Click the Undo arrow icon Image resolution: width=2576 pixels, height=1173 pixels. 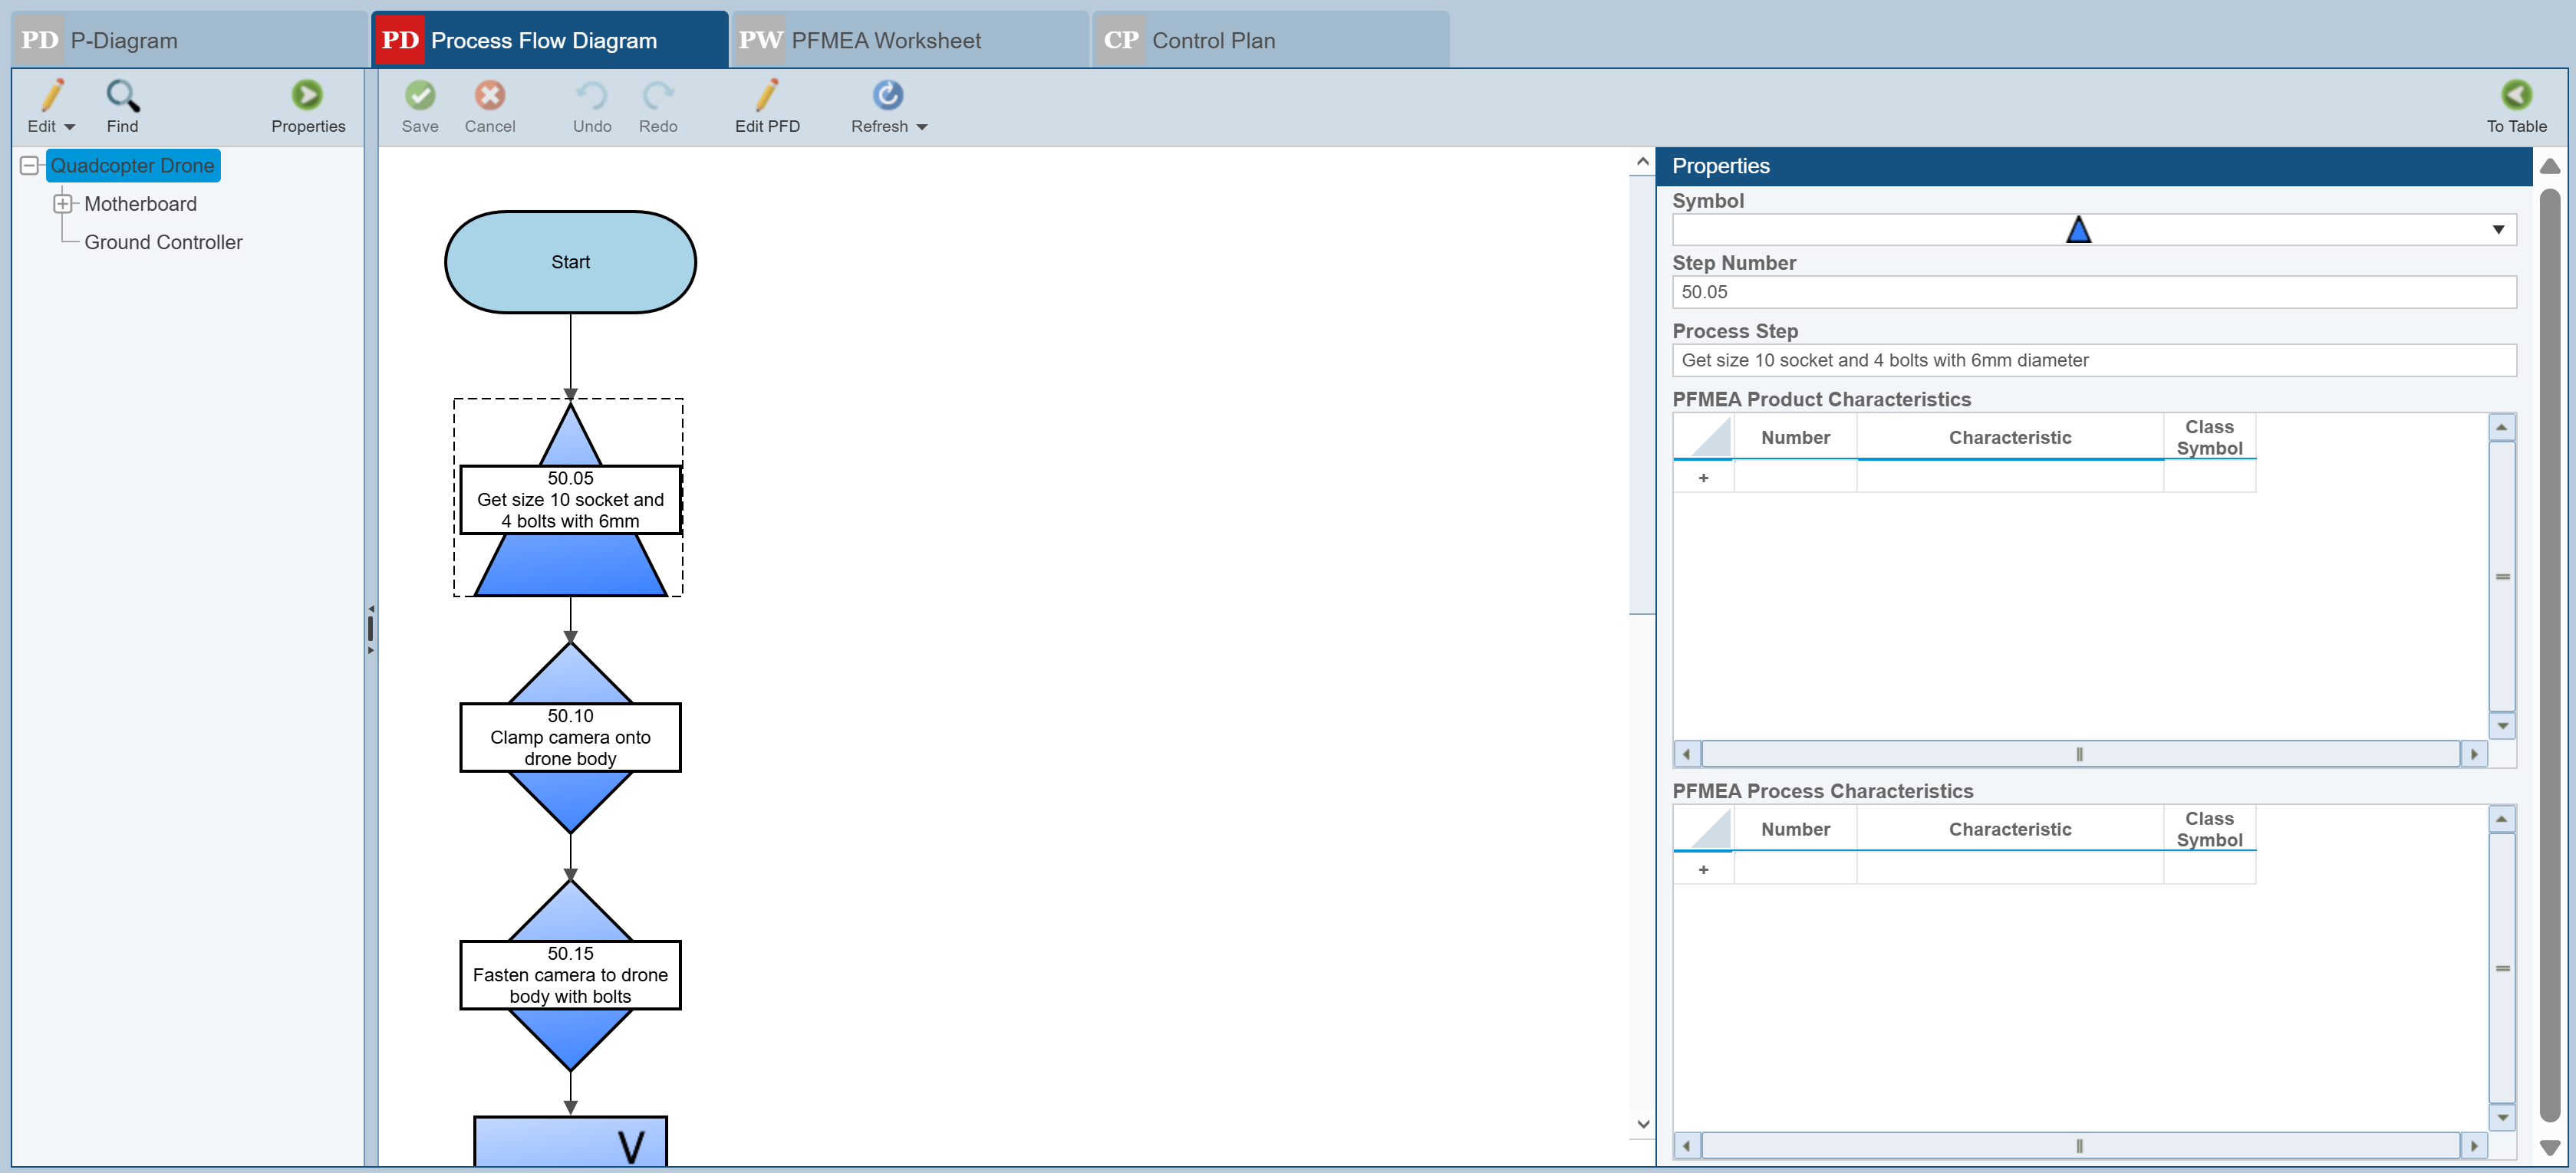coord(591,96)
